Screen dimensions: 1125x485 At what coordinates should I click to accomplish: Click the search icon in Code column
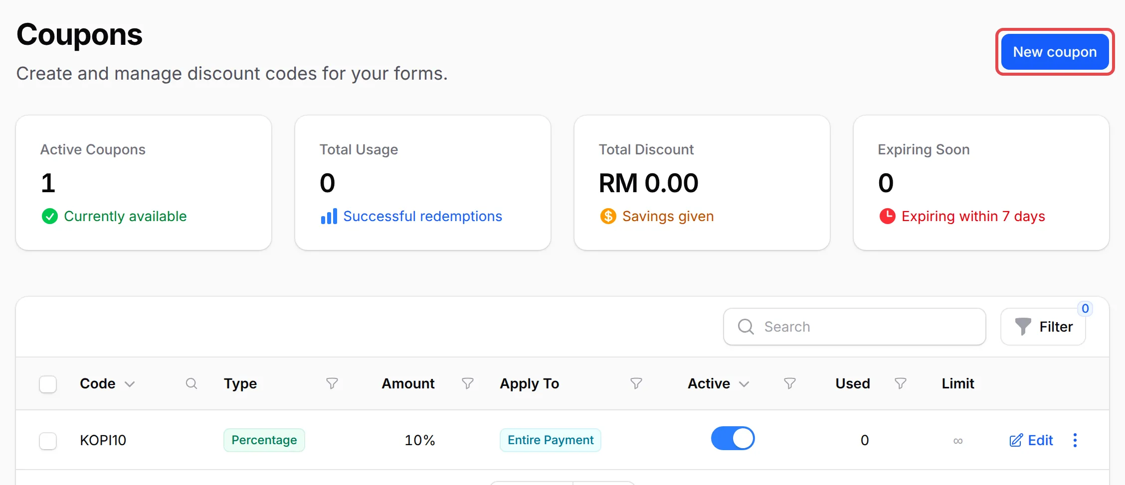click(191, 383)
